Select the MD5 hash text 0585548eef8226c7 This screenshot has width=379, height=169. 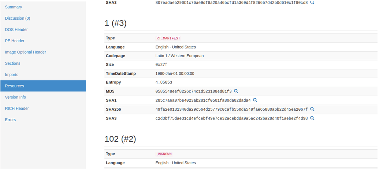[x=193, y=91]
